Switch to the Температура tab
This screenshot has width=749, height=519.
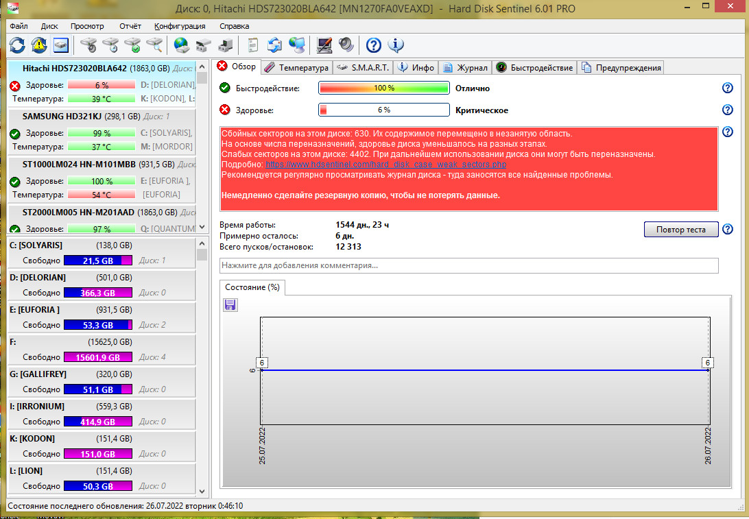click(x=296, y=68)
